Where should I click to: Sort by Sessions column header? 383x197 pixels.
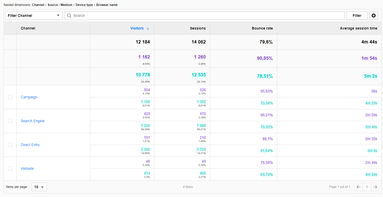point(198,28)
